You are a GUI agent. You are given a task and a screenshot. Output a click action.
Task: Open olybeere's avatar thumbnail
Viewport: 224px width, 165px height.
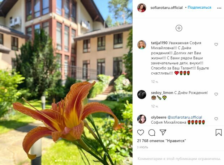(142, 119)
